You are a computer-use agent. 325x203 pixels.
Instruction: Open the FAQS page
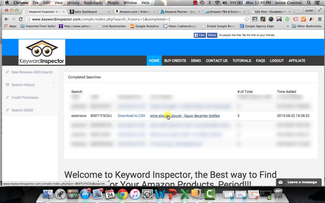[261, 61]
